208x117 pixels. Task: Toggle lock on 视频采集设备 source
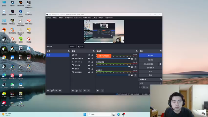coord(92,58)
